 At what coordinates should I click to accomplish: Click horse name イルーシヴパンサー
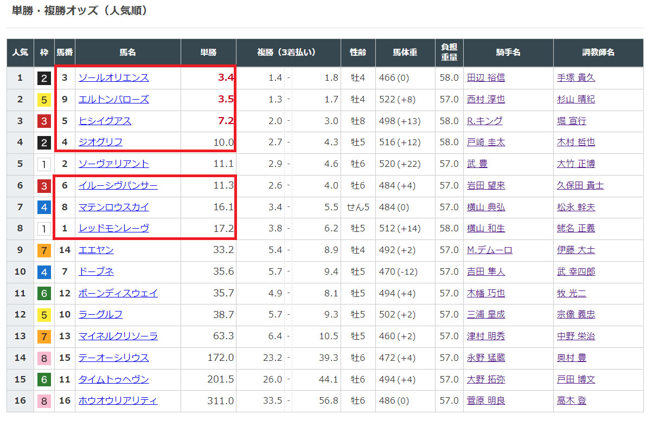[118, 185]
